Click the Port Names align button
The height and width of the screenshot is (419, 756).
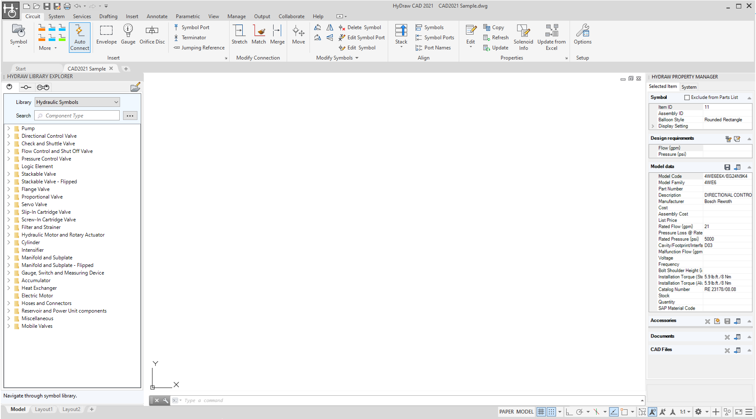coord(433,48)
